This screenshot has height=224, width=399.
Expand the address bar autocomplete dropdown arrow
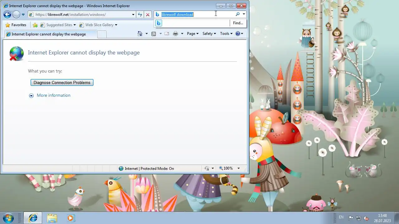(x=133, y=15)
